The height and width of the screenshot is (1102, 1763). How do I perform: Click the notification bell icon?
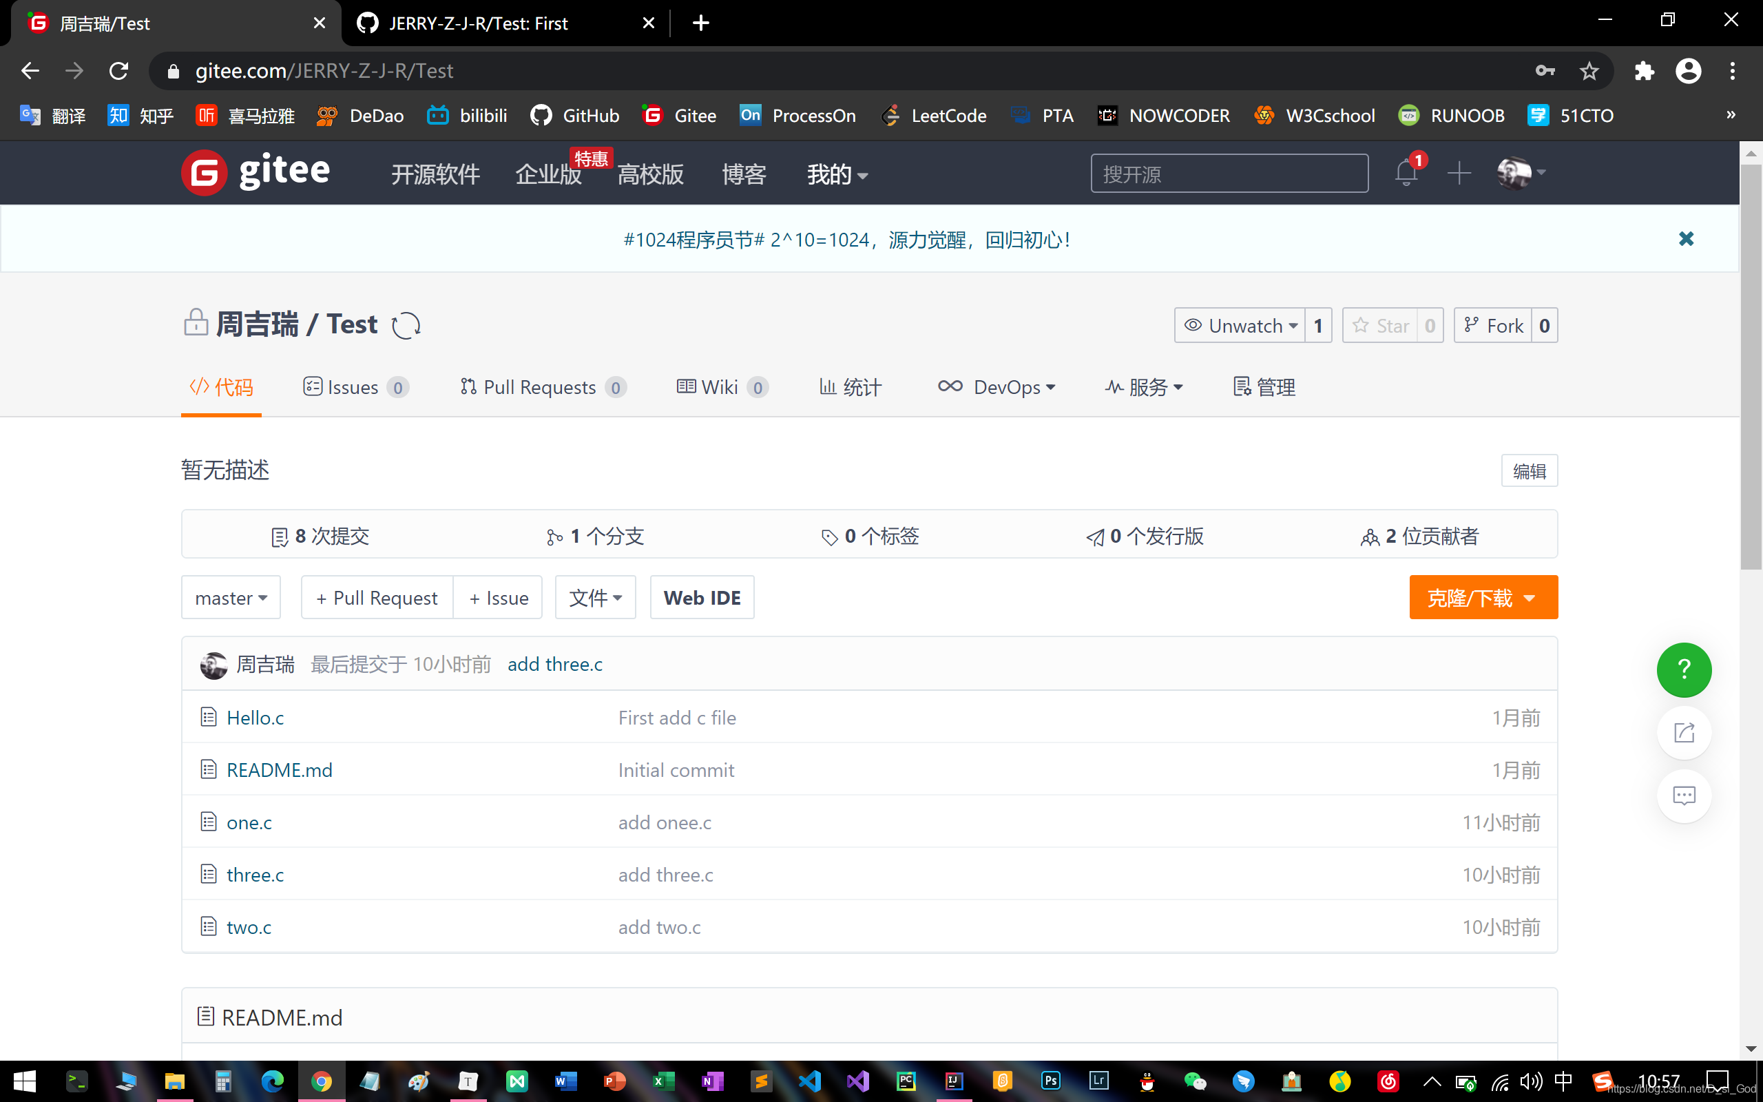pos(1406,174)
